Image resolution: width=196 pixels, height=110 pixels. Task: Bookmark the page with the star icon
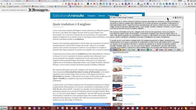[63, 4]
